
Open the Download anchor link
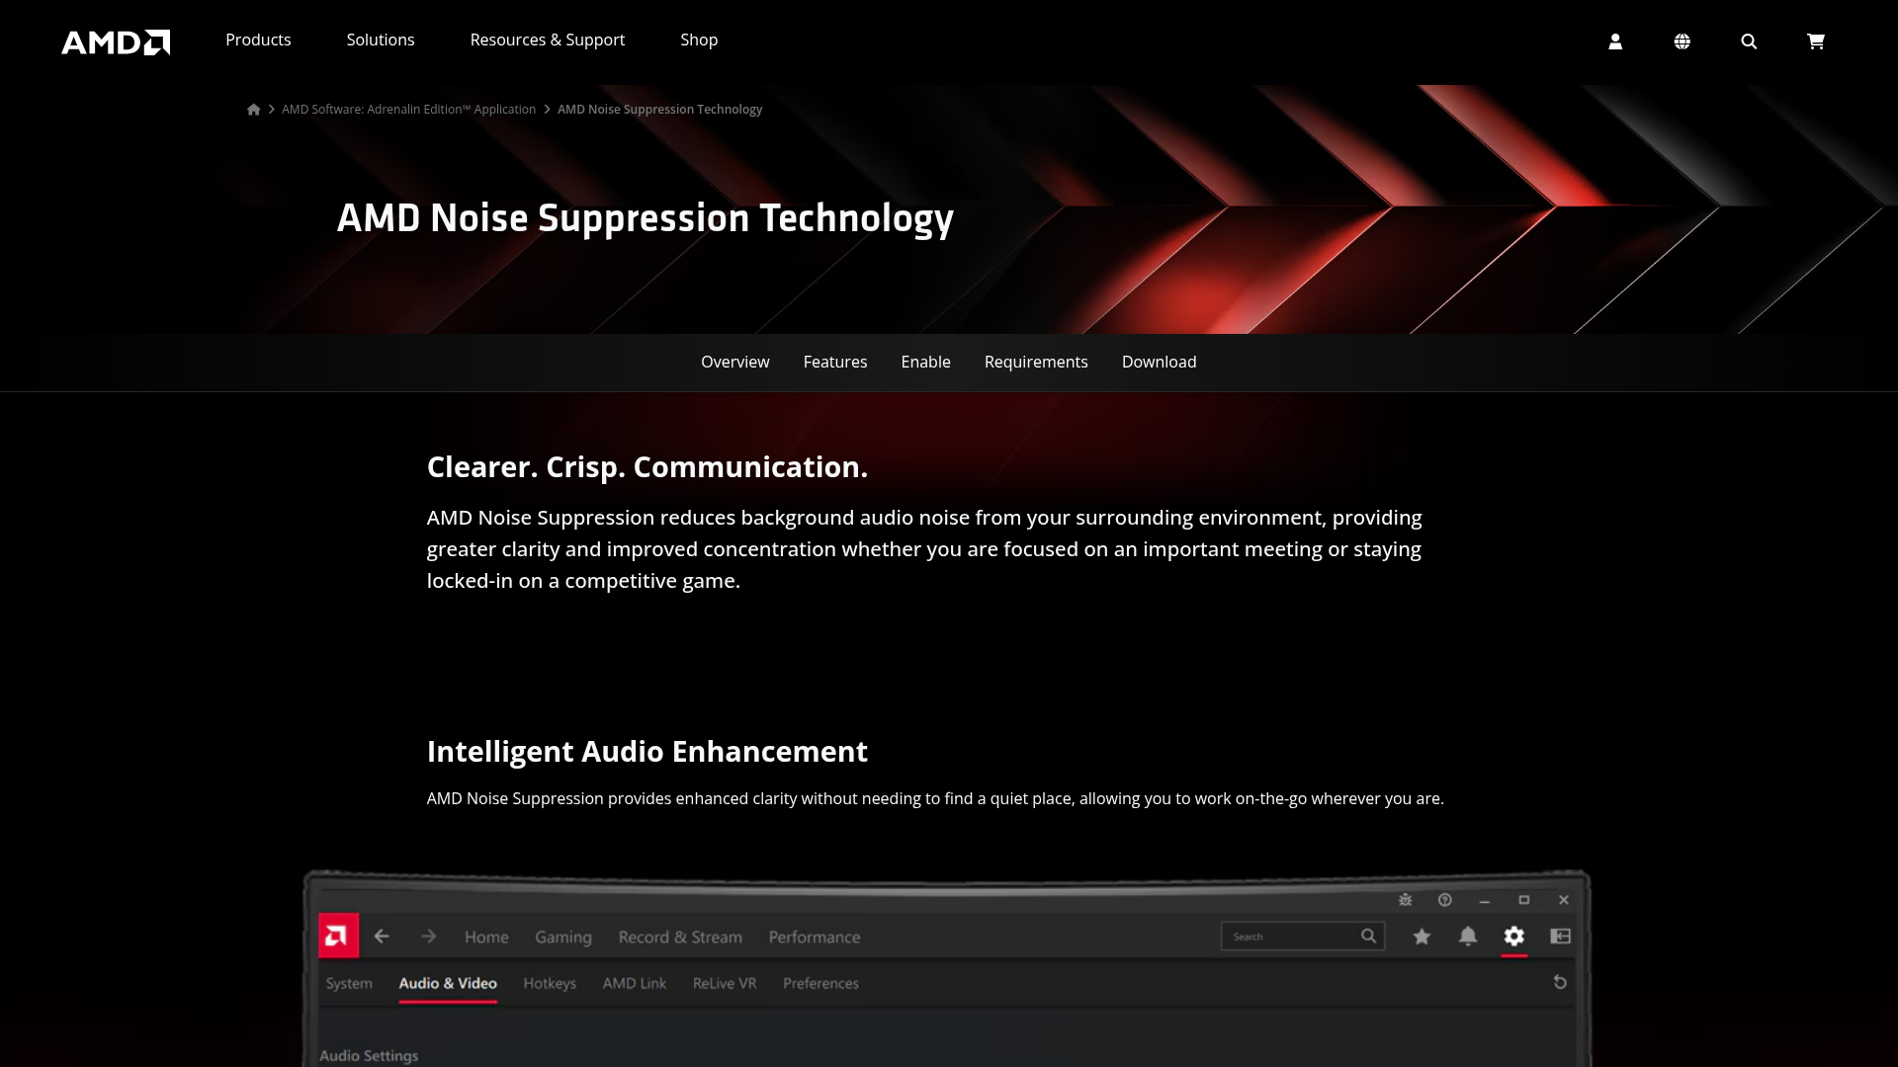[x=1159, y=362]
